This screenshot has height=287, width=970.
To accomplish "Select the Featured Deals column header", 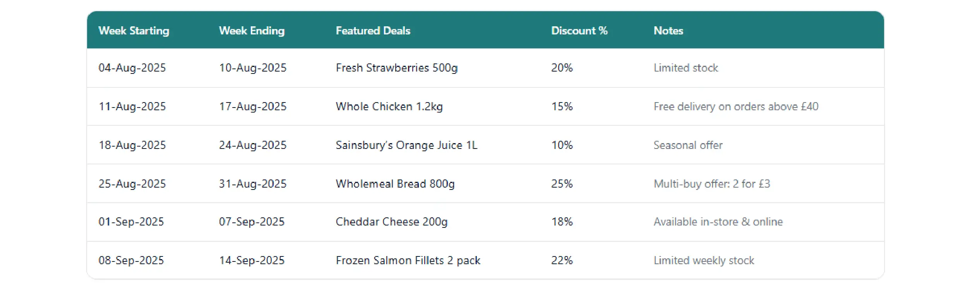I will (373, 31).
